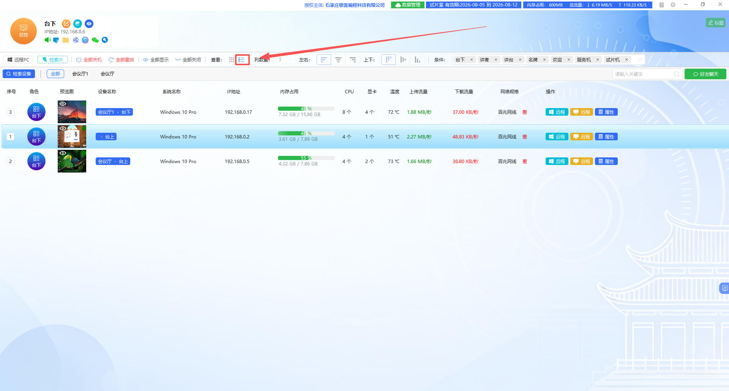
Task: Click the 会议厅 · 台上 device name tag
Action: 113,161
